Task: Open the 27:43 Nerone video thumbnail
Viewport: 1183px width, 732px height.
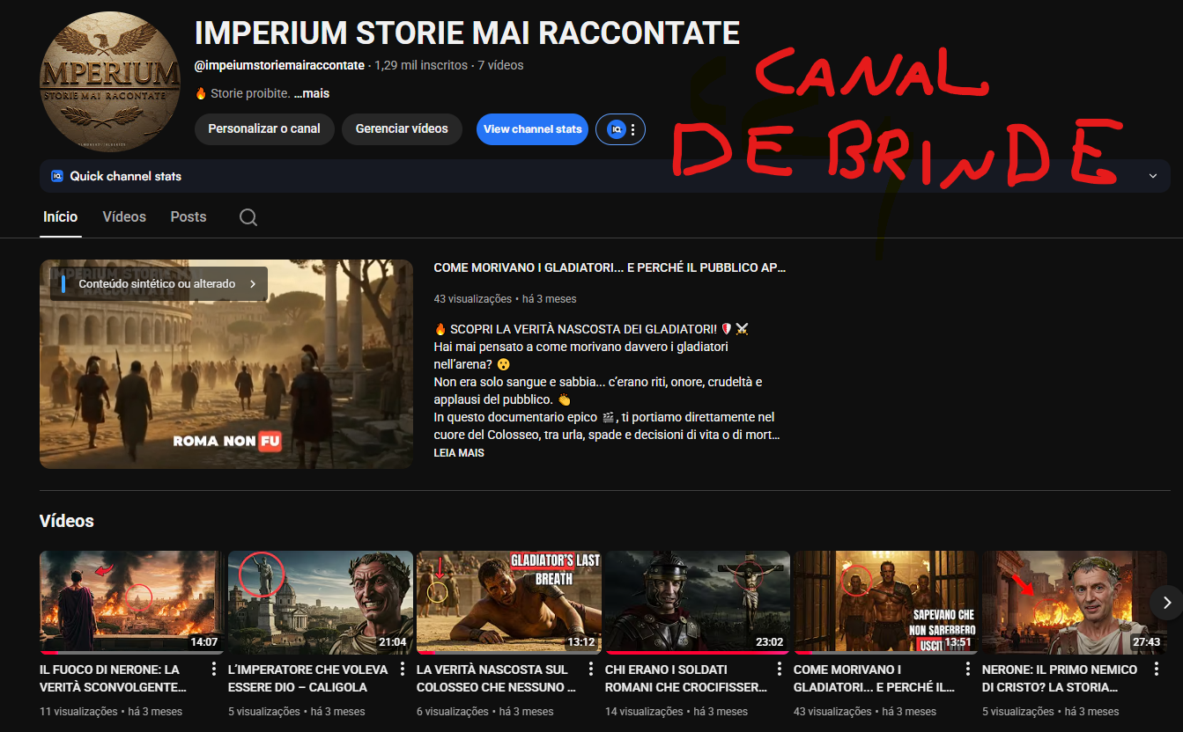Action: point(1075,603)
